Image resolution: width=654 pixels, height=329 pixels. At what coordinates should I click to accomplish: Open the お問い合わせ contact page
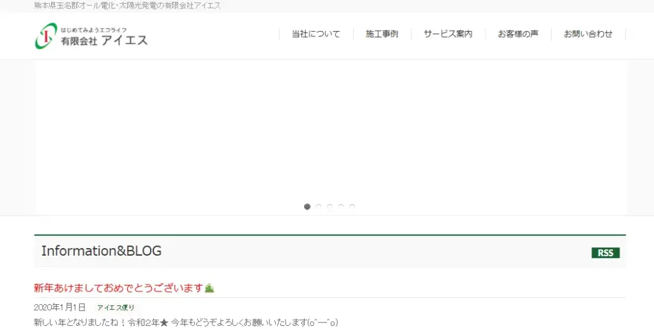coord(588,34)
